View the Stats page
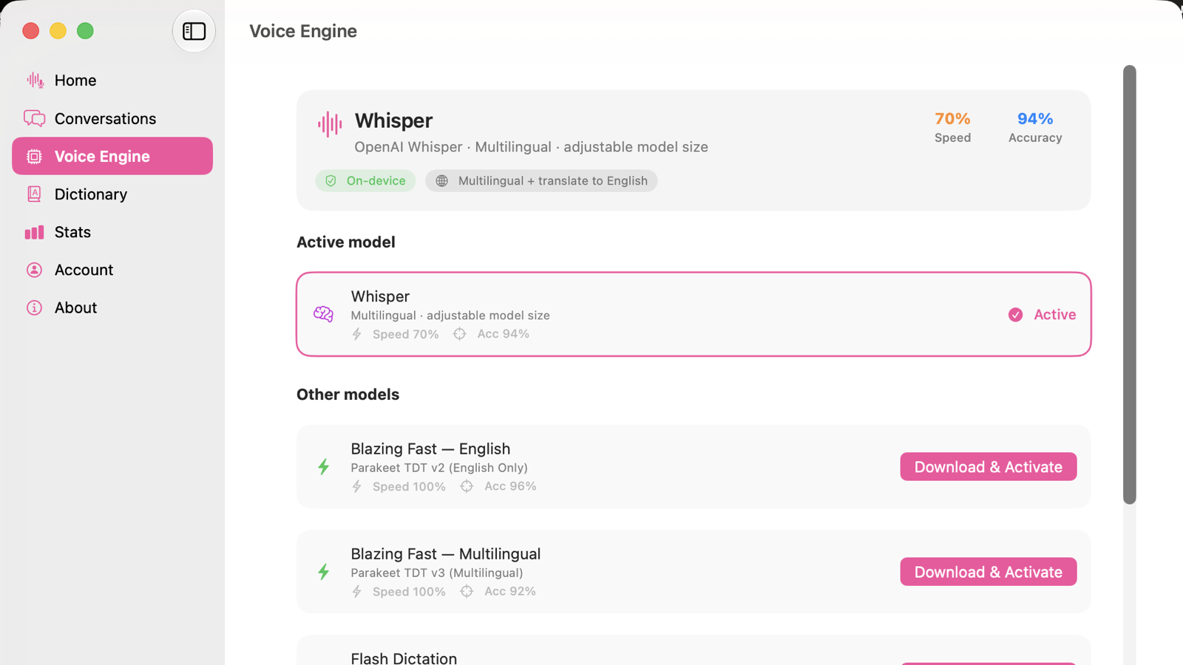1183x665 pixels. 112,232
